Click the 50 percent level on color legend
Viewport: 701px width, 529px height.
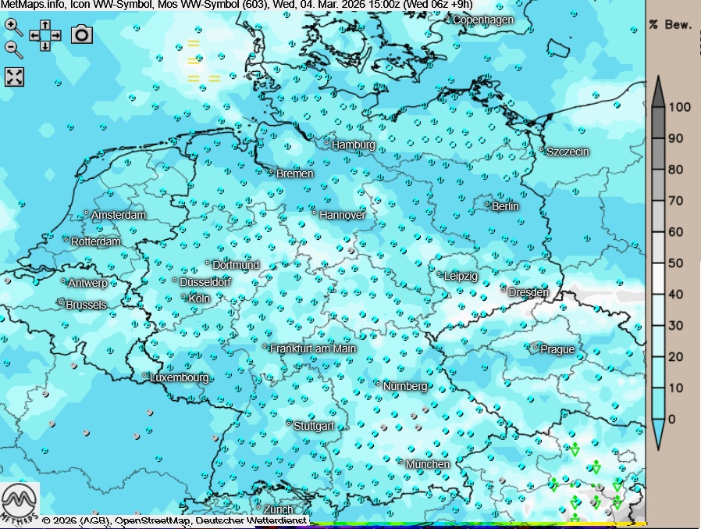click(x=676, y=263)
